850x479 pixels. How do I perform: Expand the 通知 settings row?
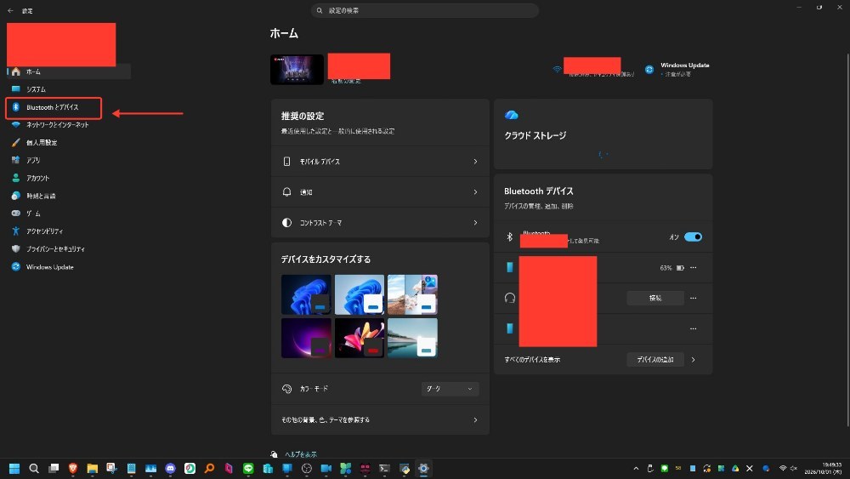(380, 192)
